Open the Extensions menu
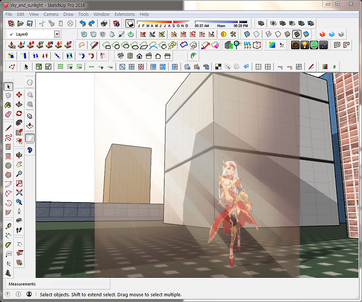The image size is (362, 302). 125,14
